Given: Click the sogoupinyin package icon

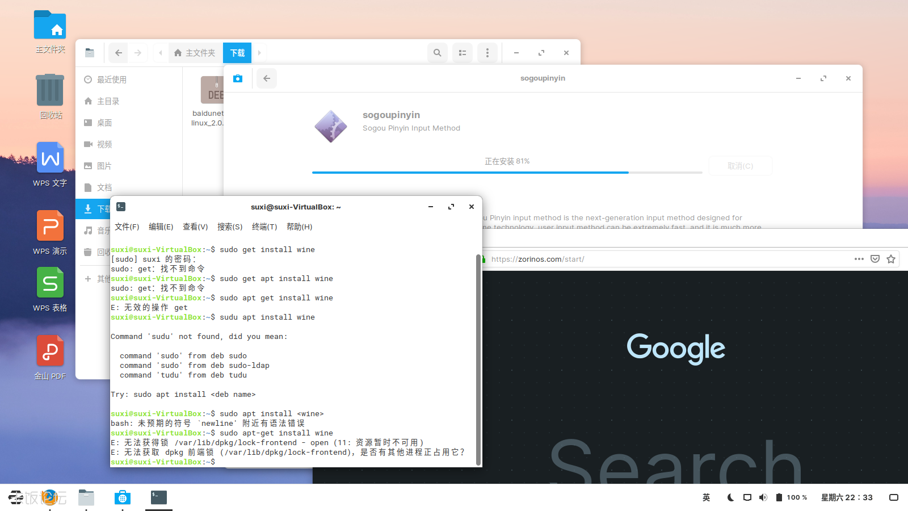Looking at the screenshot, I should [331, 126].
